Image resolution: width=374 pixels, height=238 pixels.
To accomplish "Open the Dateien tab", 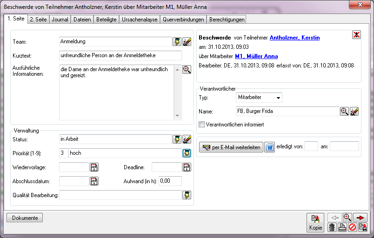I will pos(82,20).
